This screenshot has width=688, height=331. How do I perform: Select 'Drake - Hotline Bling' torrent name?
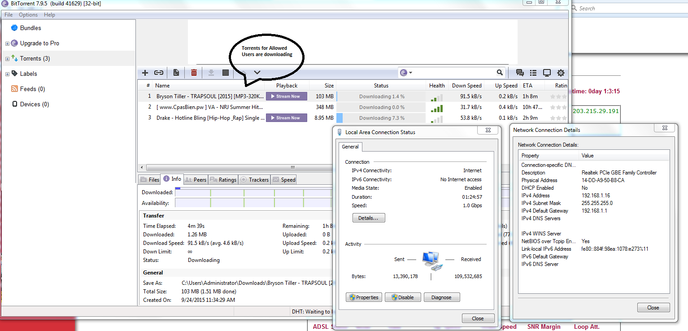tap(210, 118)
